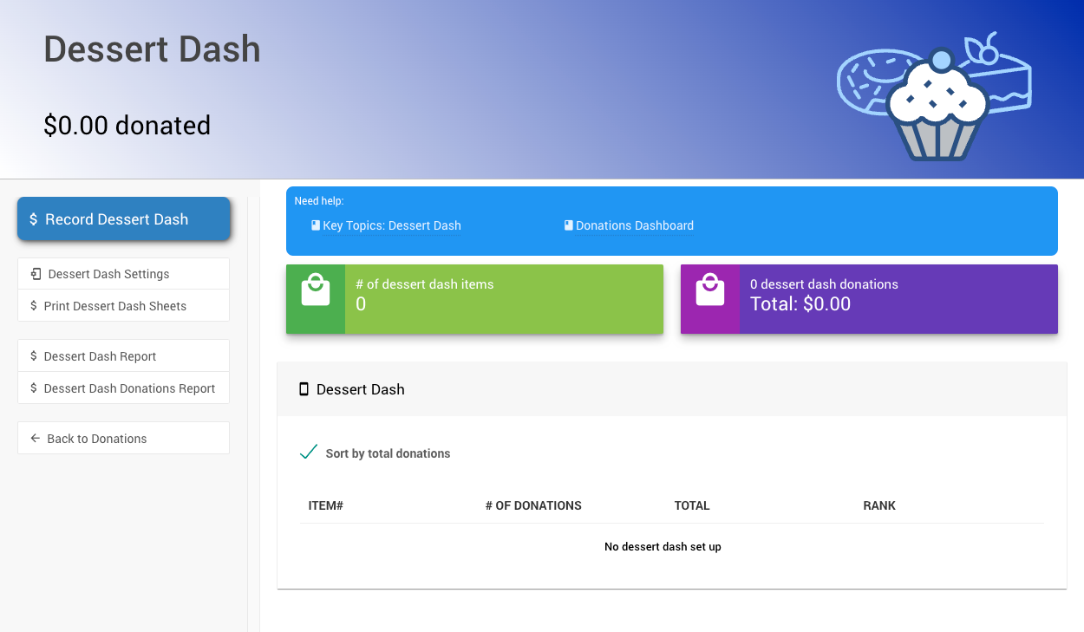This screenshot has height=632, width=1084.
Task: Click the shopping bag icon on purple card
Action: point(710,290)
